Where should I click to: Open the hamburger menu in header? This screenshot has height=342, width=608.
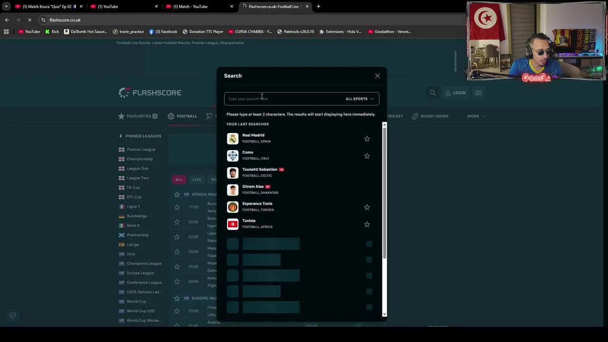click(x=478, y=93)
